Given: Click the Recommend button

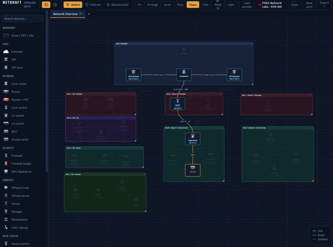Looking at the screenshot, I should [117, 5].
